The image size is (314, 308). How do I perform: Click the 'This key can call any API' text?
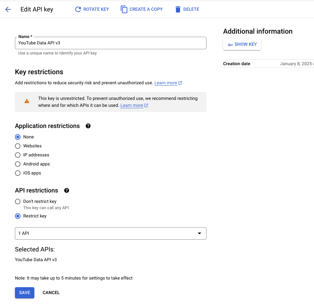coord(46,208)
